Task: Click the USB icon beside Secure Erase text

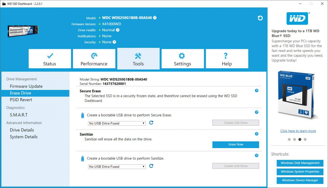Action: click(83, 115)
